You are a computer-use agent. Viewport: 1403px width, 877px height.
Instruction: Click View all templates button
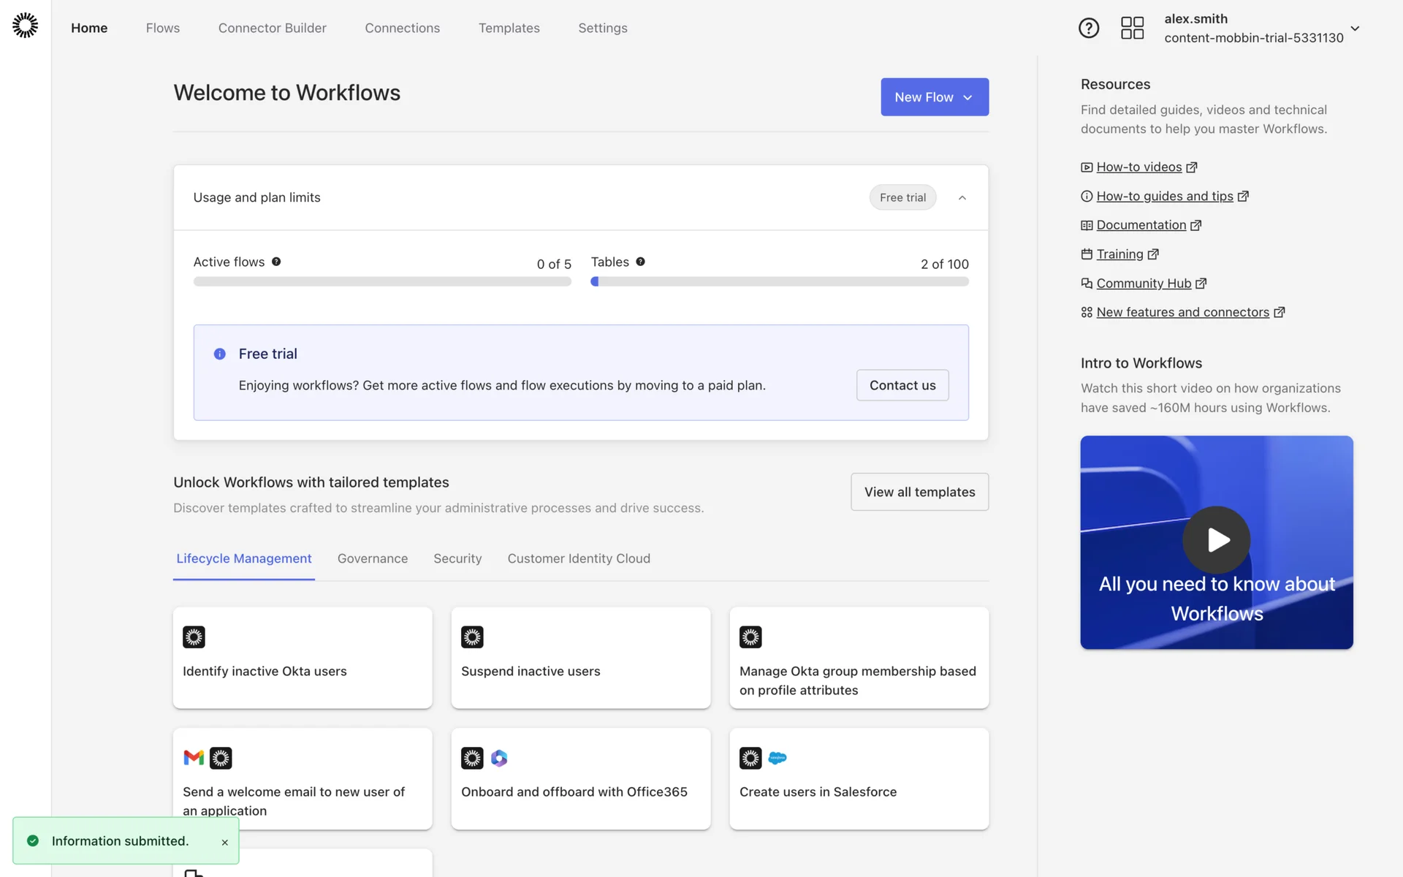[x=919, y=492]
